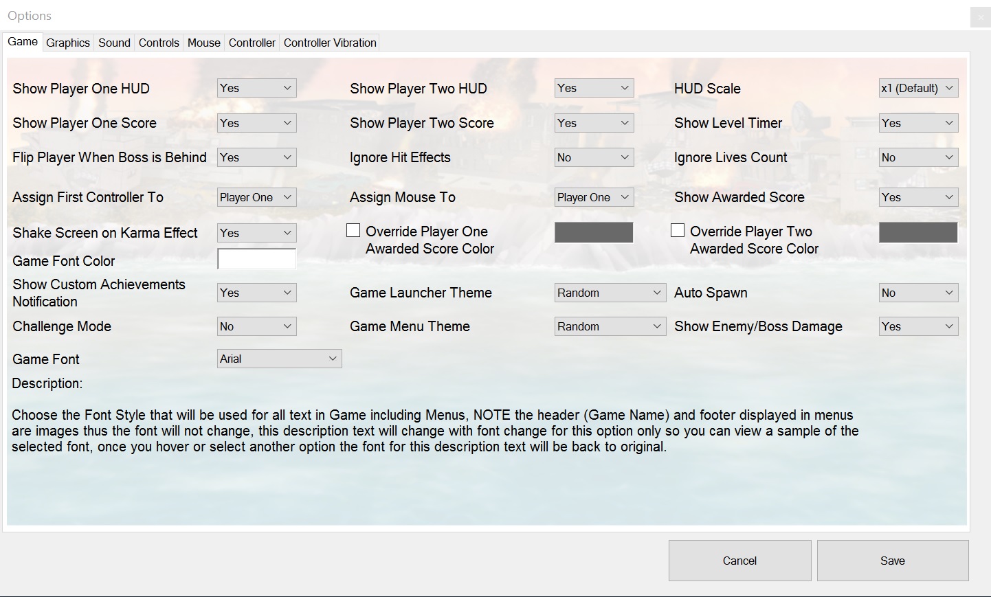
Task: Expand the Challenge Mode dropdown
Action: pyautogui.click(x=256, y=326)
